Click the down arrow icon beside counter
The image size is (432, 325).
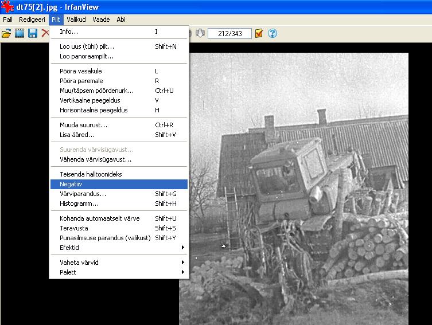(200, 33)
